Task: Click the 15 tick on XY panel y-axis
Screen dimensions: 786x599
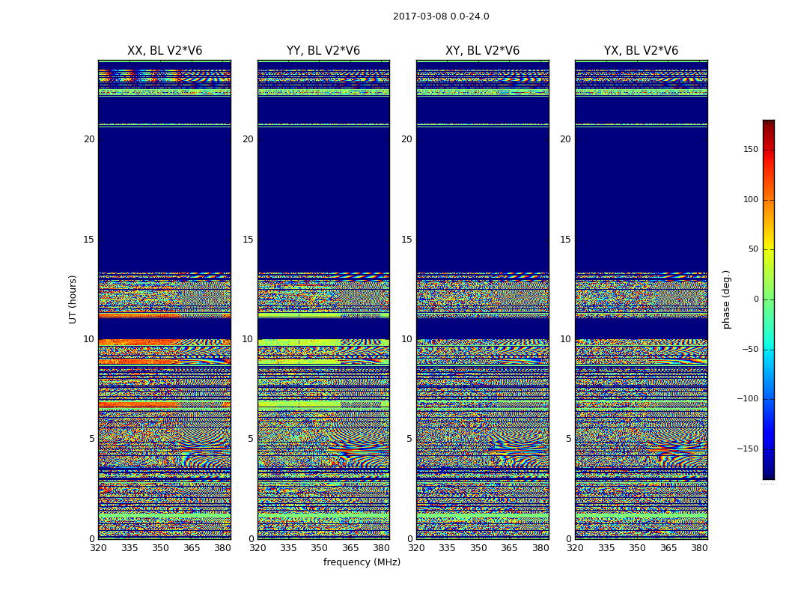Action: click(407, 240)
